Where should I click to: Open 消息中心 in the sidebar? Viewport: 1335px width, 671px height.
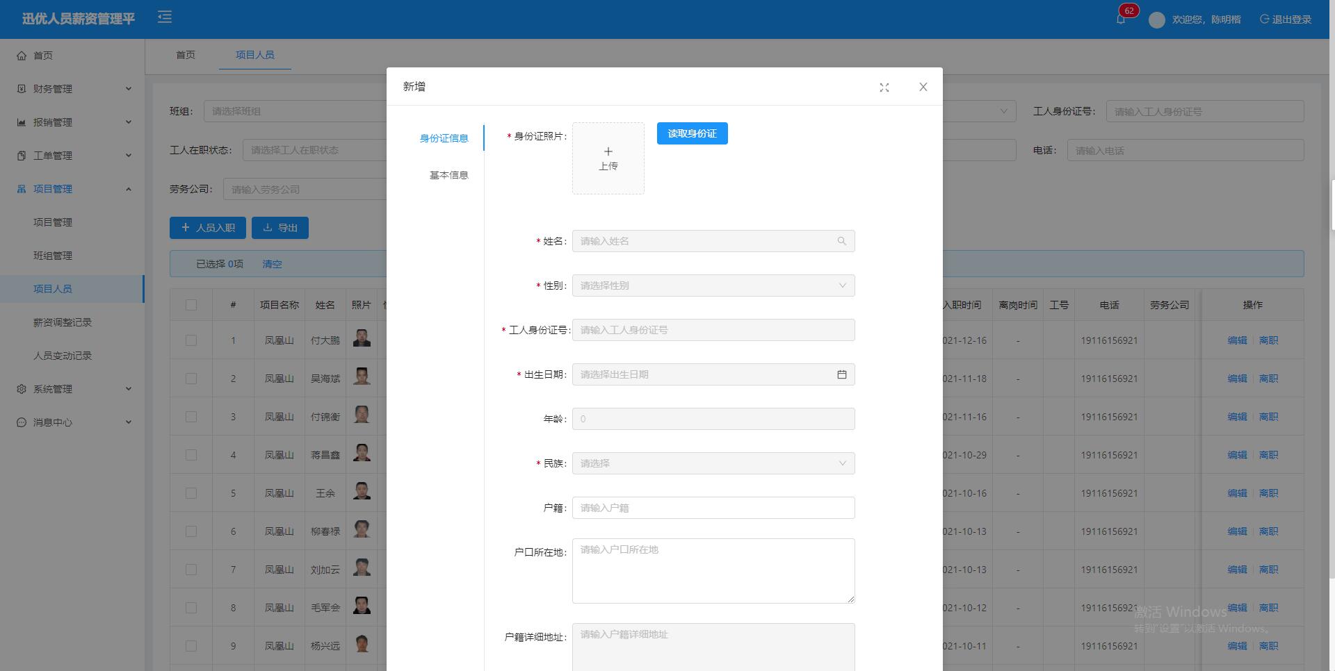(x=52, y=422)
